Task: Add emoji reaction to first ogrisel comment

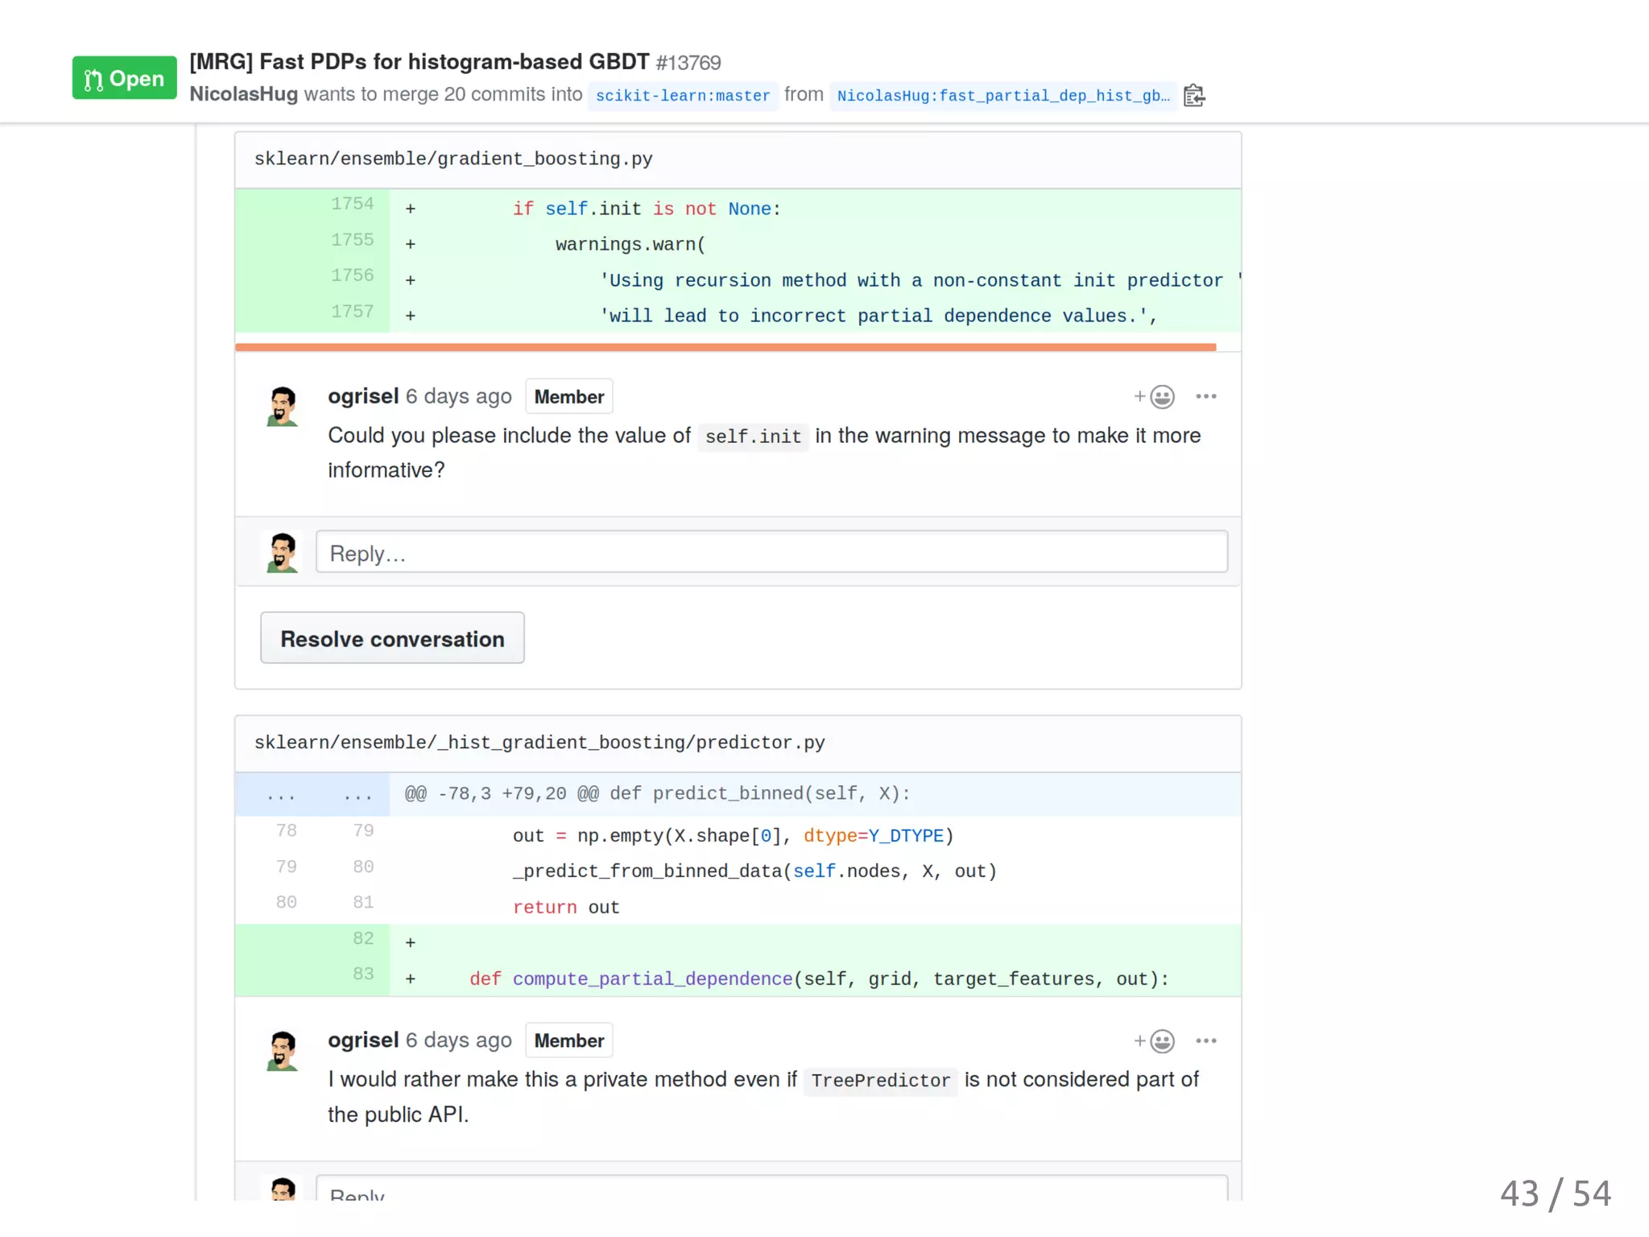Action: [x=1155, y=396]
